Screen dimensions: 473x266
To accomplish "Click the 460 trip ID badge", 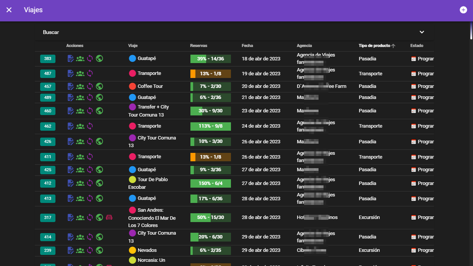I will click(x=48, y=111).
